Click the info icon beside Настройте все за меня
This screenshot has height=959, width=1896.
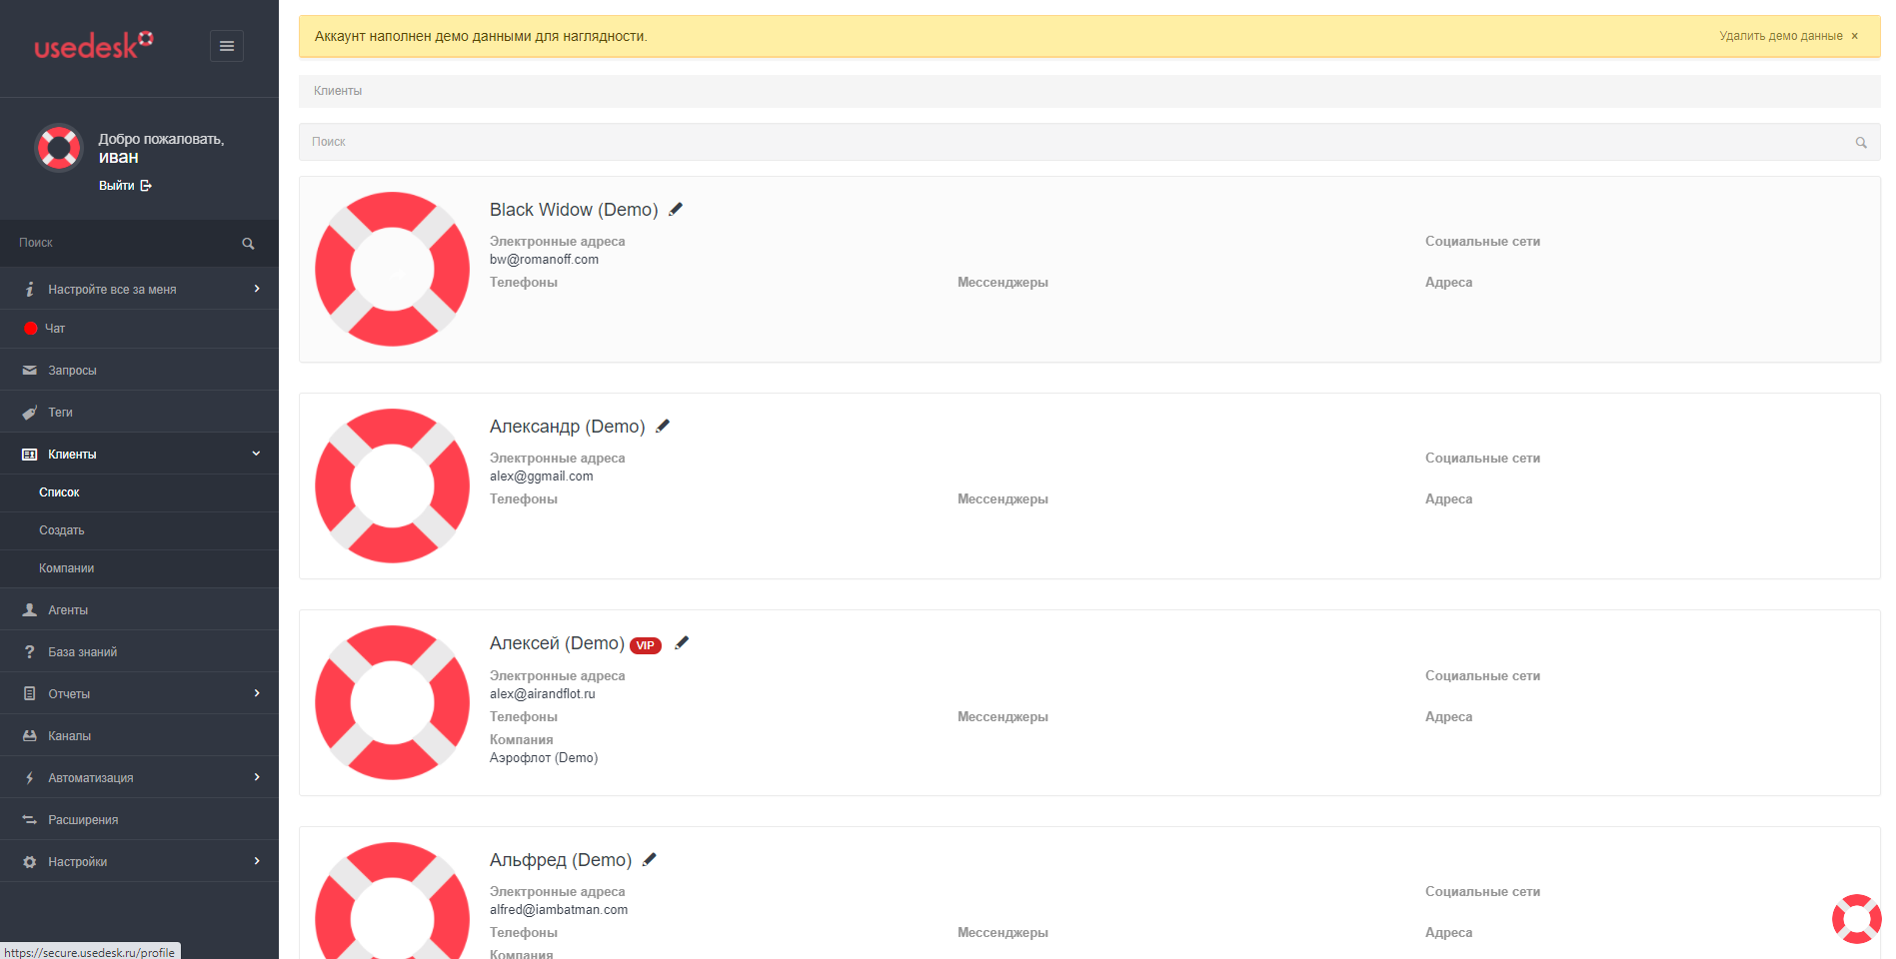pyautogui.click(x=30, y=290)
